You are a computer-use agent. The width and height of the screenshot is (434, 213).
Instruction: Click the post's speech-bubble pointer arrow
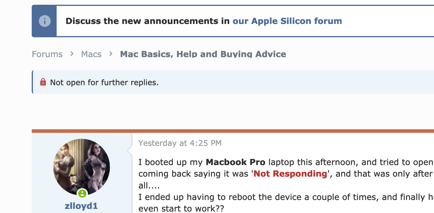[x=130, y=151]
